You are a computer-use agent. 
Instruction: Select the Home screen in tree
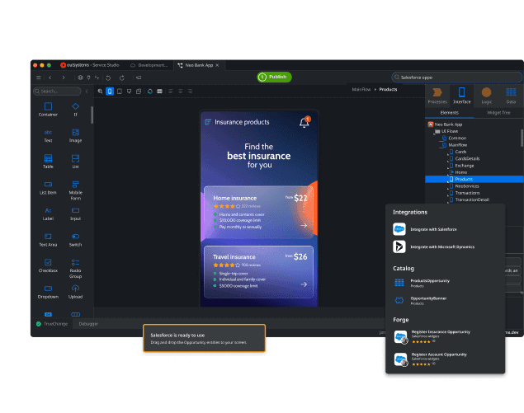[458, 172]
